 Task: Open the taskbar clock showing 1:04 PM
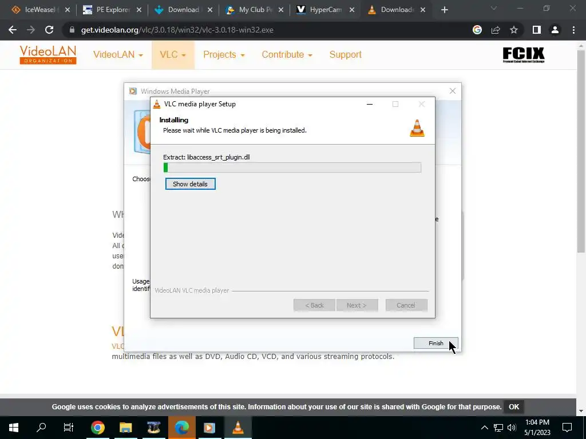point(537,428)
